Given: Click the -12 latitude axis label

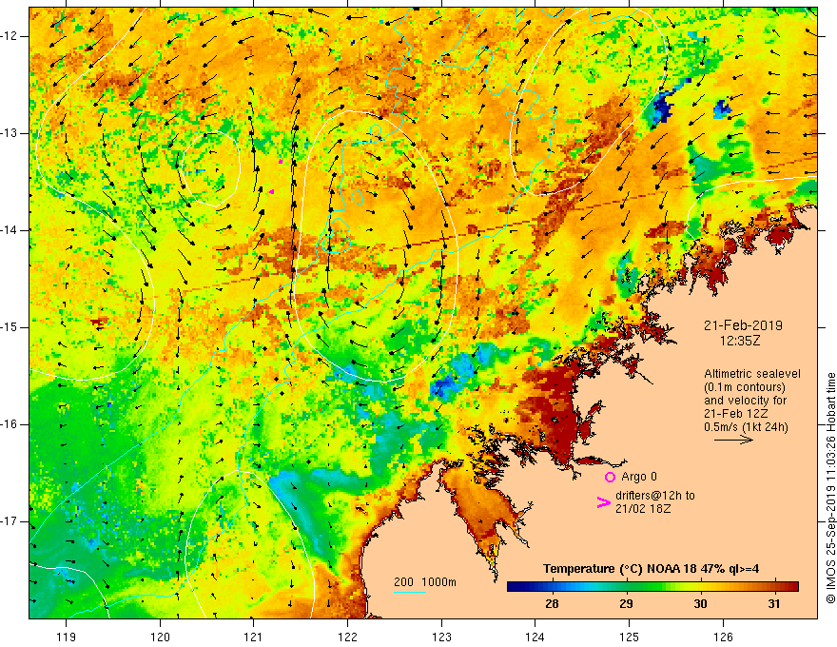Looking at the screenshot, I should [10, 36].
